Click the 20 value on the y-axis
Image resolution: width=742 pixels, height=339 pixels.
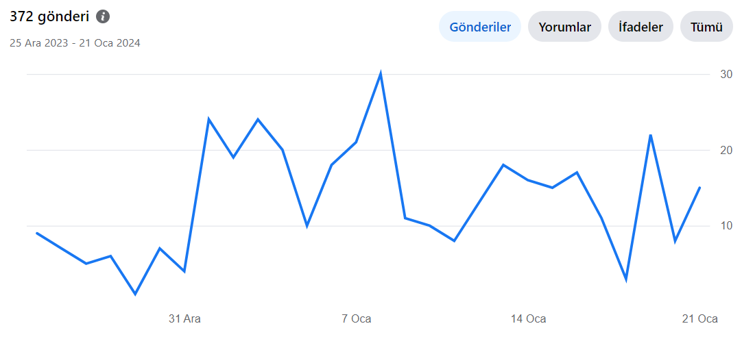[x=726, y=150]
